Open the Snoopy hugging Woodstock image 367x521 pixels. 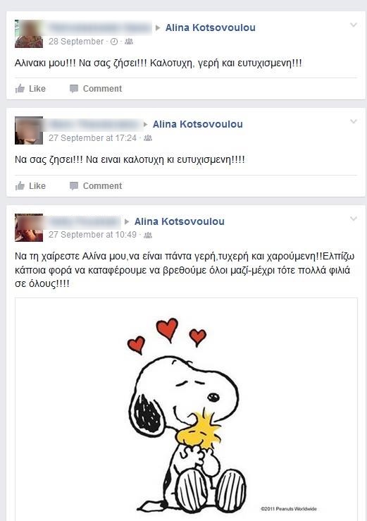pos(186,410)
